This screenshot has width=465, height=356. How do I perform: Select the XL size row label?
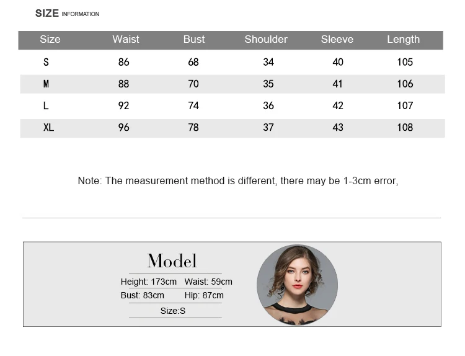click(x=48, y=128)
